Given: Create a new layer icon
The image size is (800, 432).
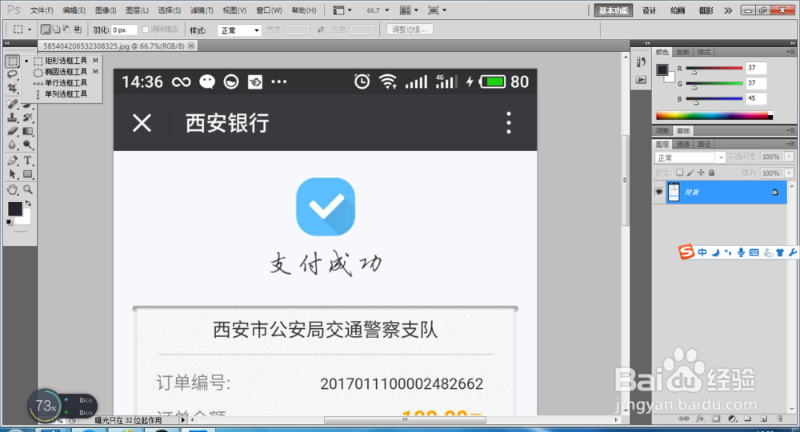Looking at the screenshot, I should 764,418.
